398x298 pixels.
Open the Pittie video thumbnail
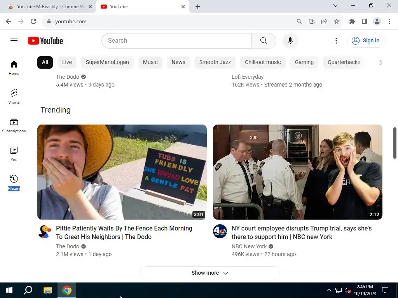[x=122, y=172]
